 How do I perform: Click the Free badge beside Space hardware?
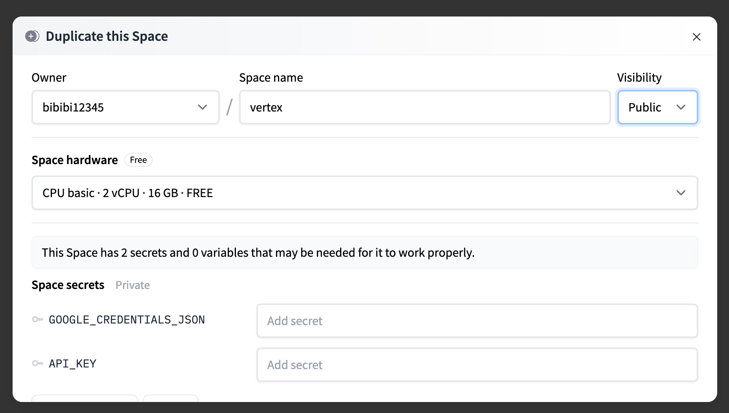pos(138,160)
